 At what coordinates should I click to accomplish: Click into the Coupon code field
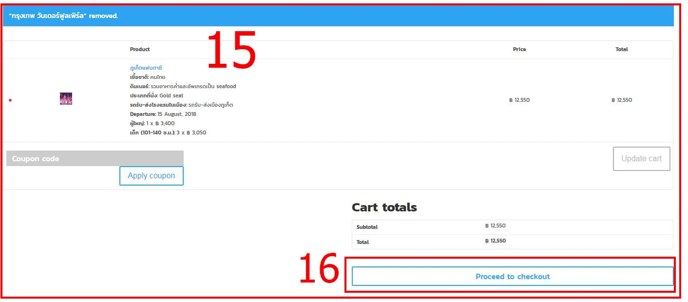pos(95,159)
